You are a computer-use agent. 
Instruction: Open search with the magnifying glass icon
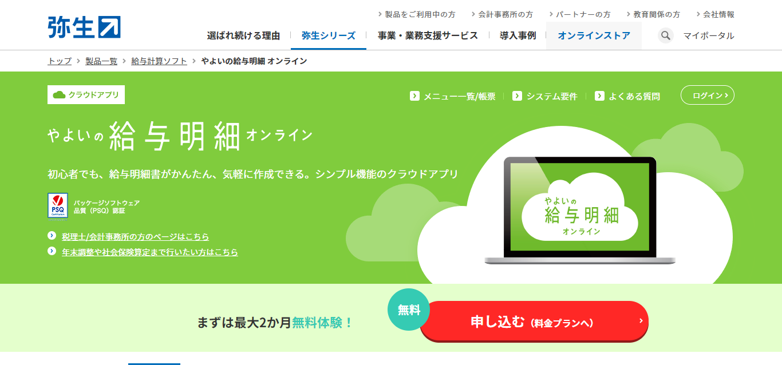[x=665, y=35]
